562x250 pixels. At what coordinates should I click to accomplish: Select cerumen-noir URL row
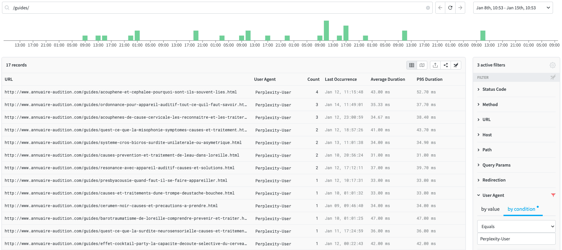coord(111,206)
